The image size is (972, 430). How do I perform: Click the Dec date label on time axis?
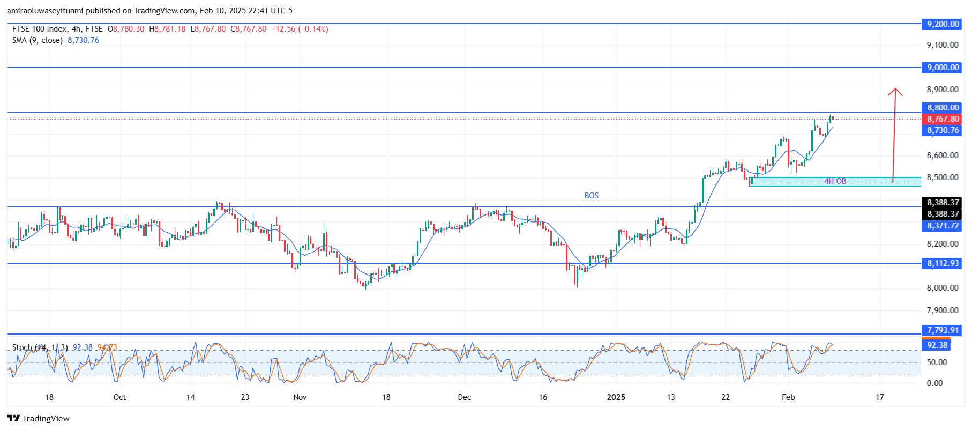pyautogui.click(x=465, y=397)
